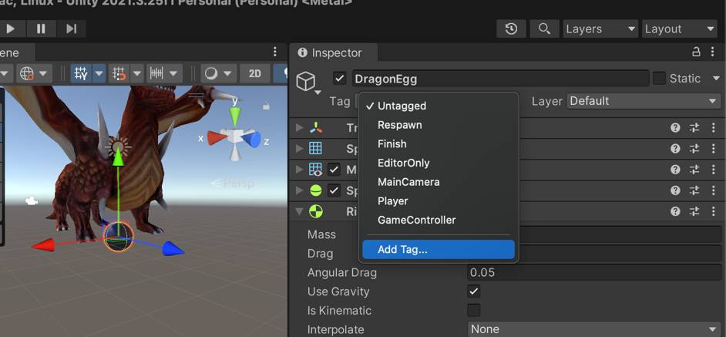This screenshot has width=726, height=337.
Task: Enable the Is Kinematic checkbox
Action: pyautogui.click(x=474, y=311)
